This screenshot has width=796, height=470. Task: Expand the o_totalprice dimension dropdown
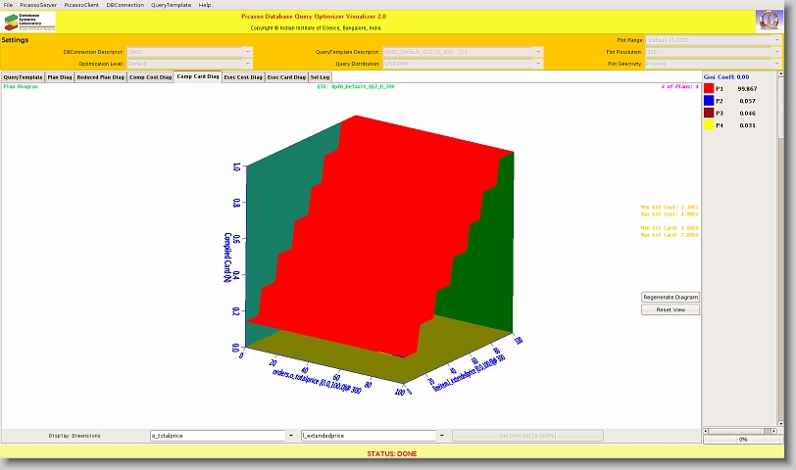point(290,436)
